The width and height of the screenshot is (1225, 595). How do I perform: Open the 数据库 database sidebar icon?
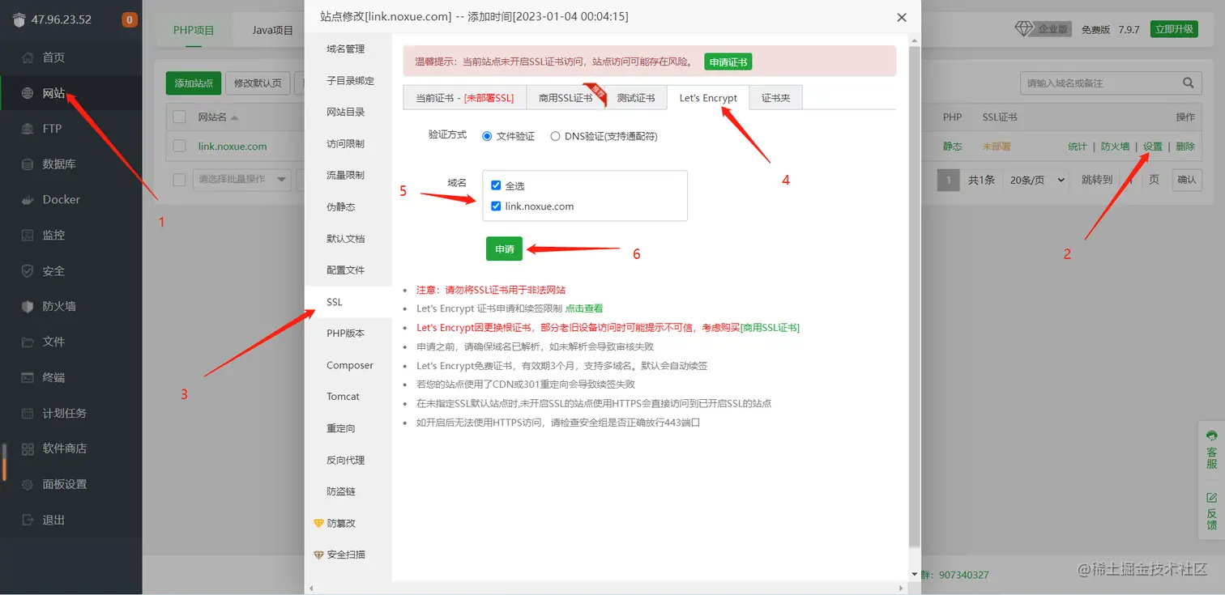pos(28,164)
